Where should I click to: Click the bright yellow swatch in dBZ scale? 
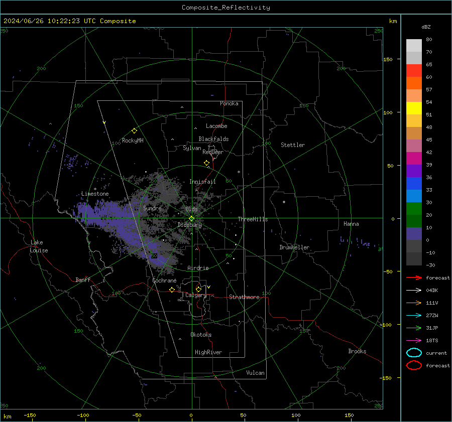tap(414, 108)
